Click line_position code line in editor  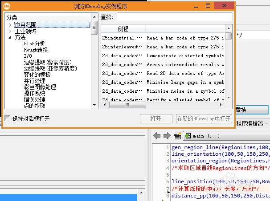click(220, 181)
